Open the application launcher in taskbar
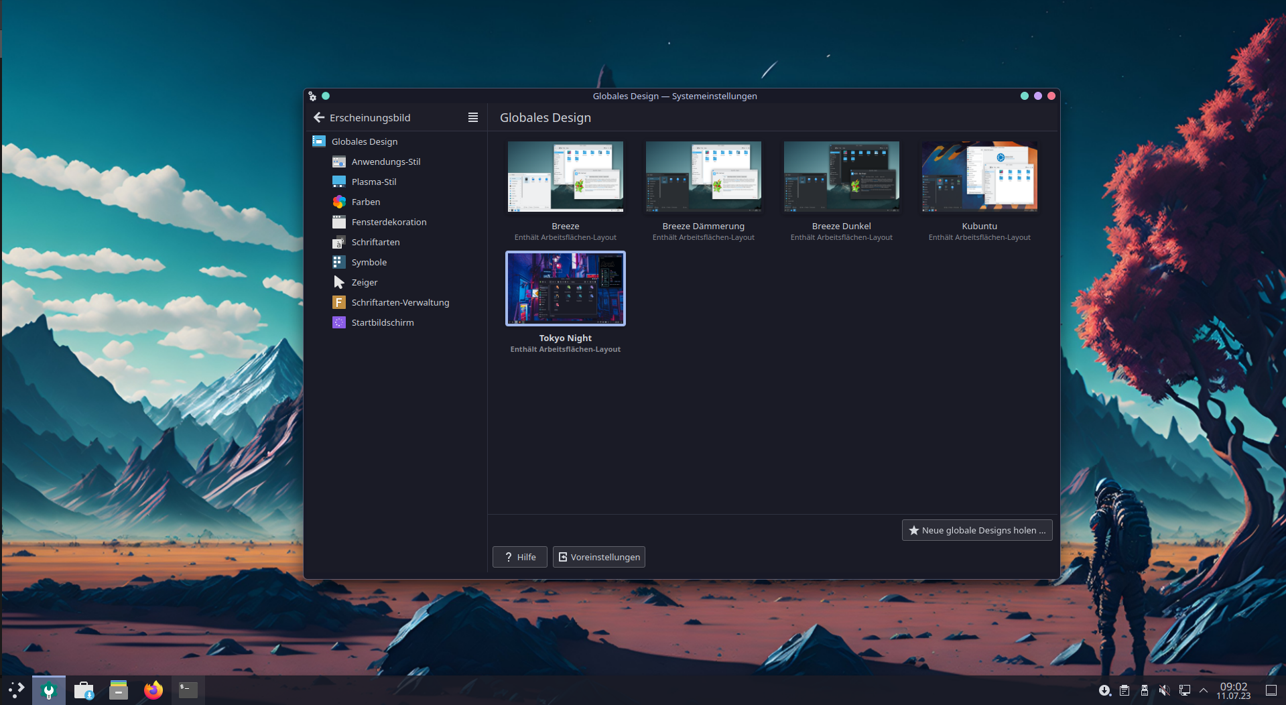 [16, 690]
